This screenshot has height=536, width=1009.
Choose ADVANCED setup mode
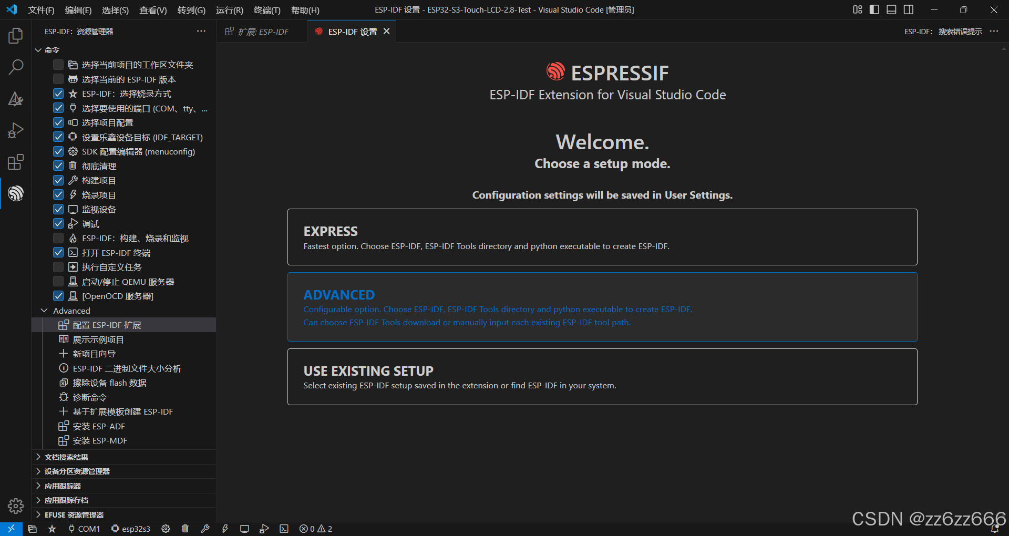coord(602,307)
